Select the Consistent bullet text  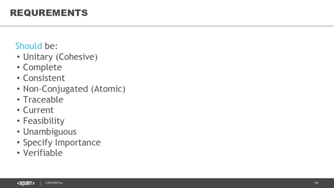[44, 78]
